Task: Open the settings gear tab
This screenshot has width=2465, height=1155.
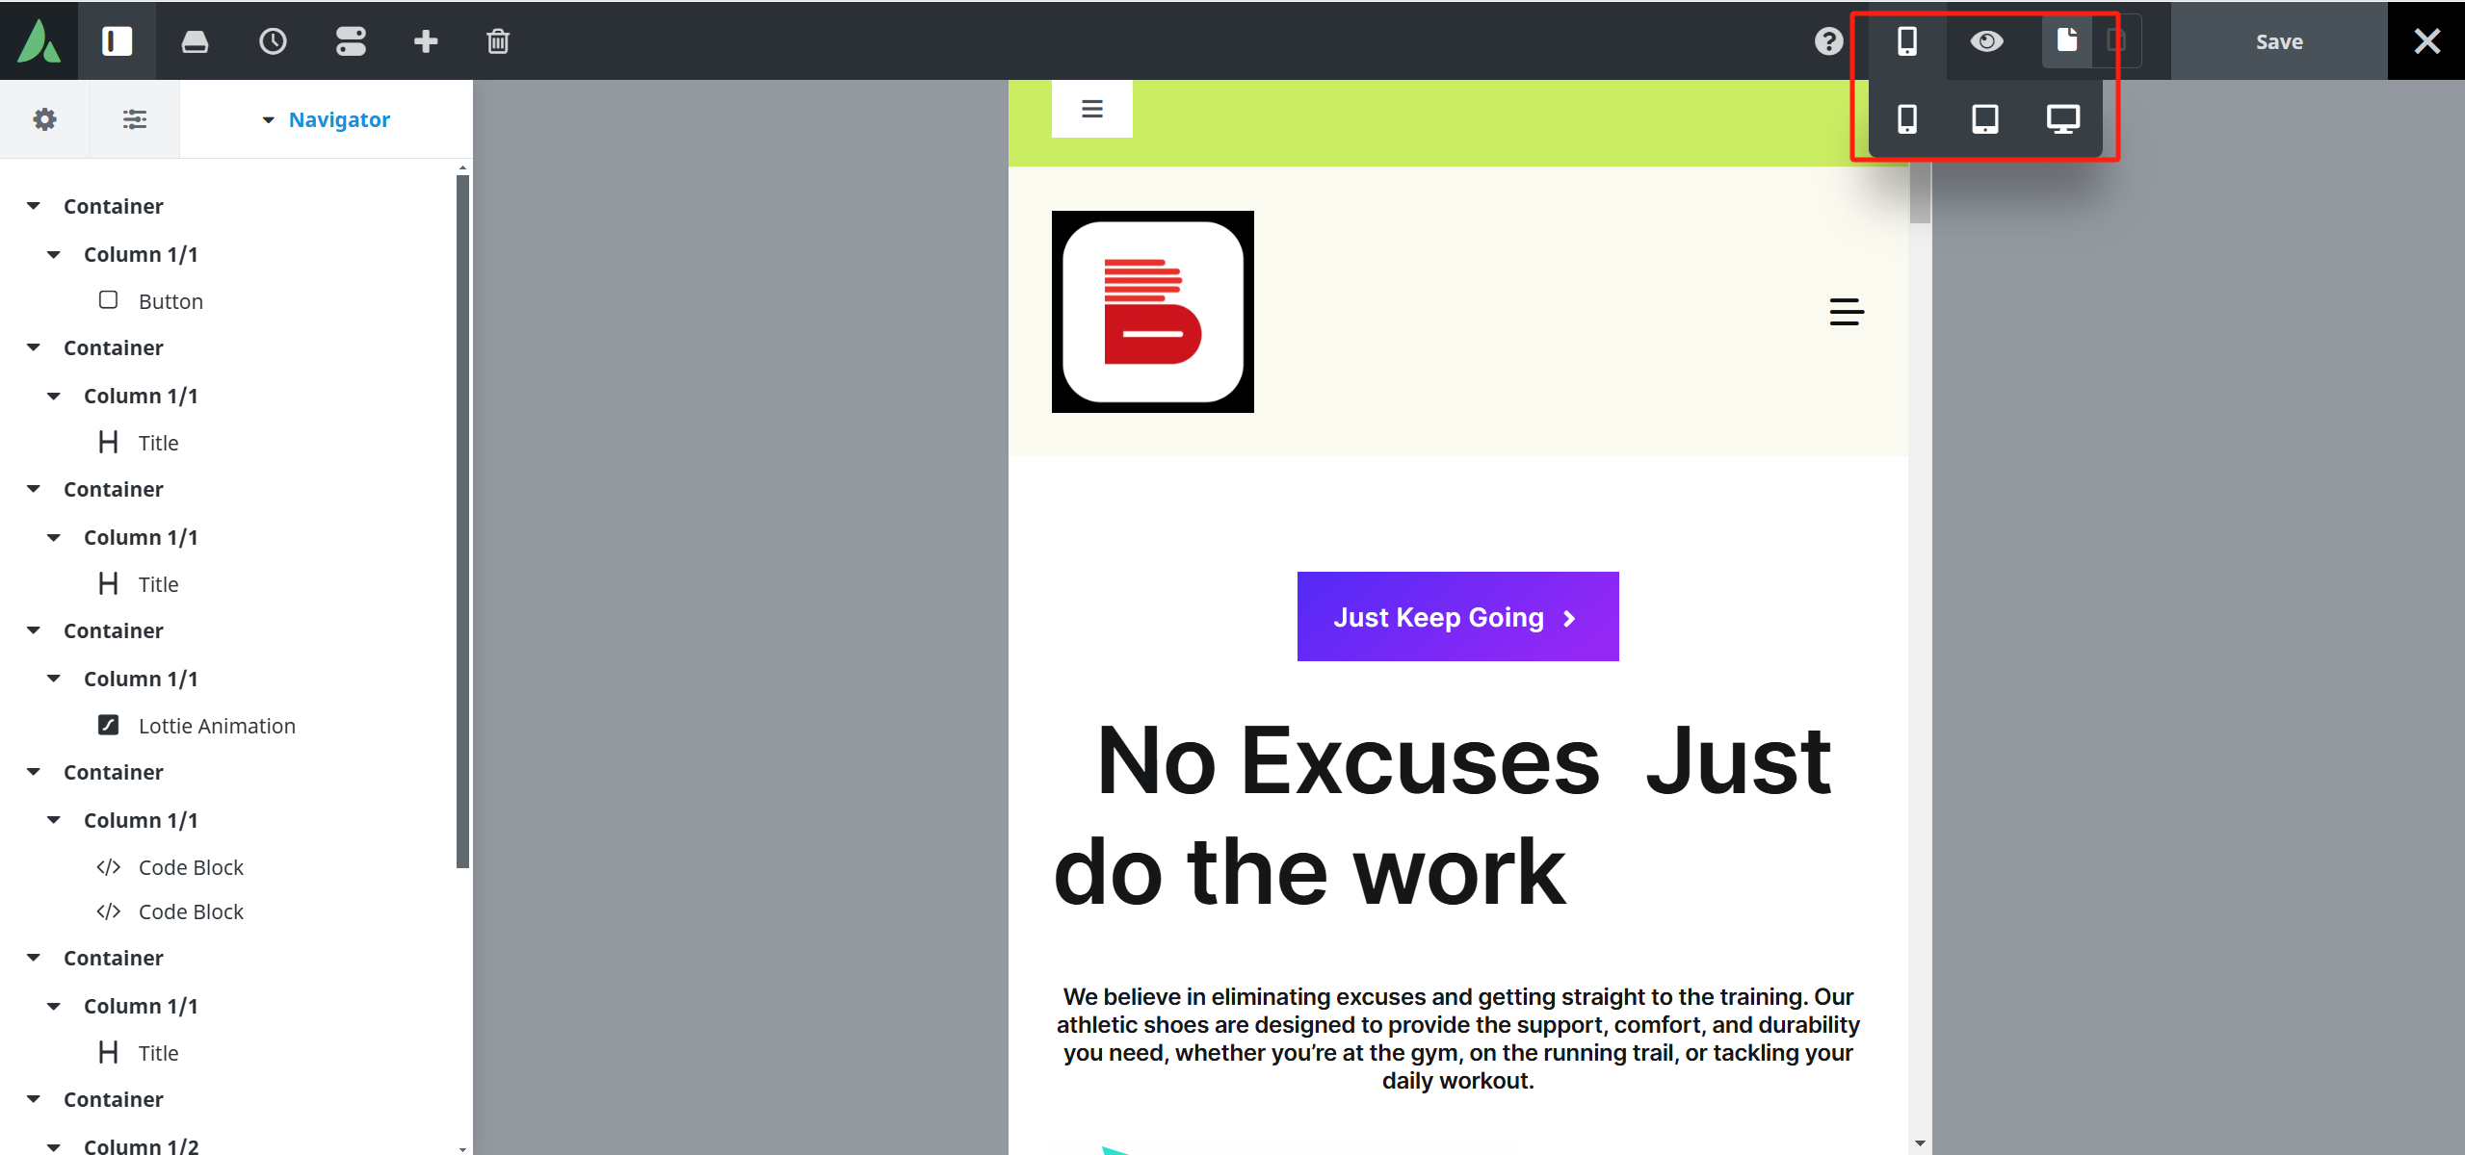Action: 44,119
